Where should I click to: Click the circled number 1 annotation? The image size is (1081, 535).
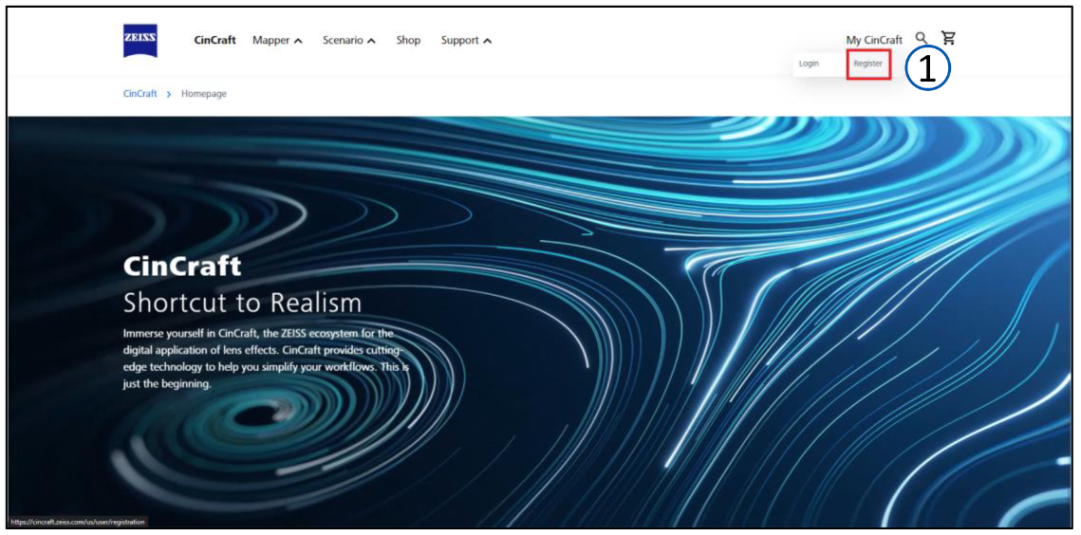pos(928,71)
